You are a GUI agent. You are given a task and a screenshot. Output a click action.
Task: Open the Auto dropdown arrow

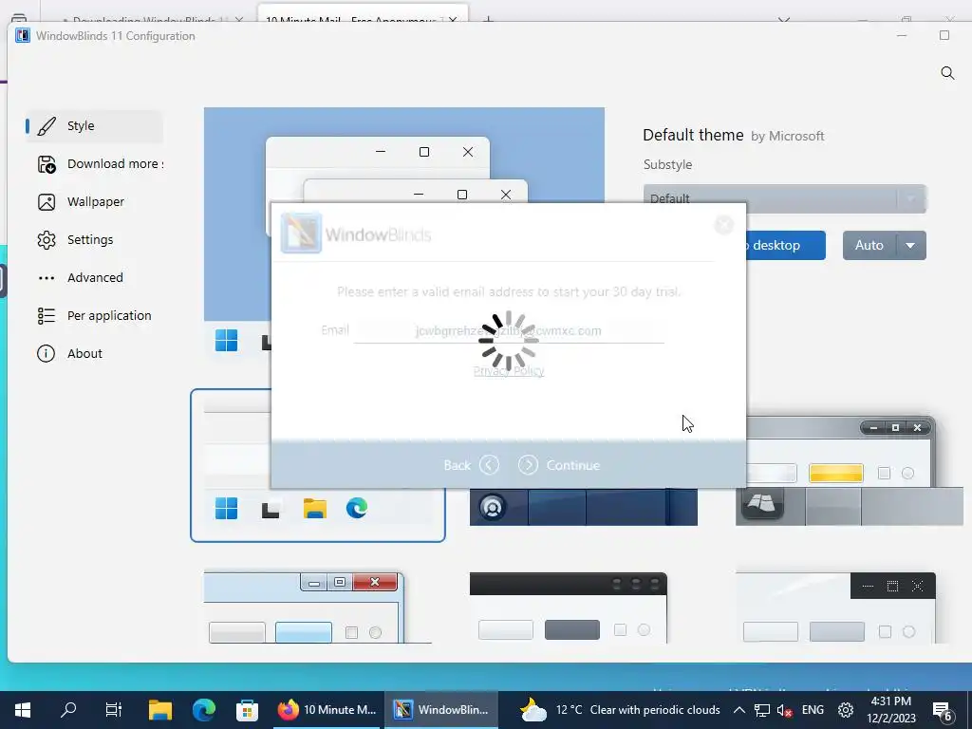click(x=910, y=246)
